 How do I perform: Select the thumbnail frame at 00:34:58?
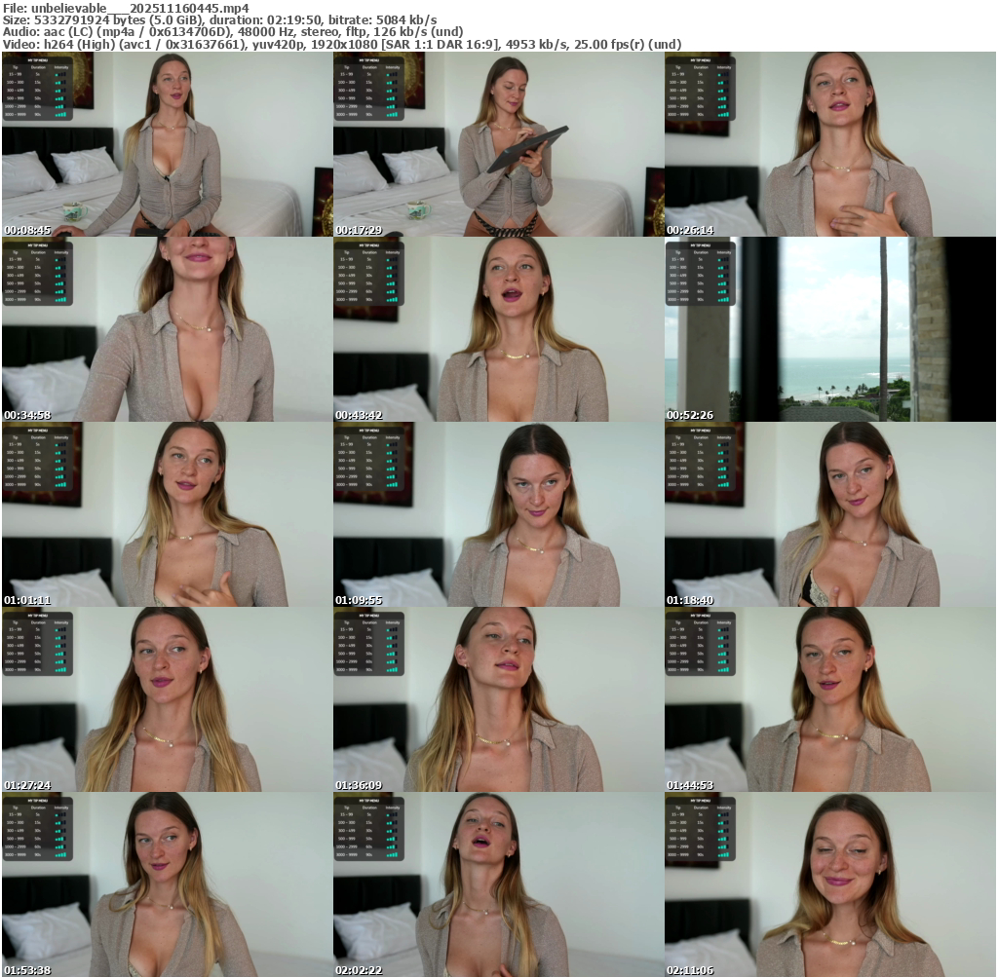[168, 329]
